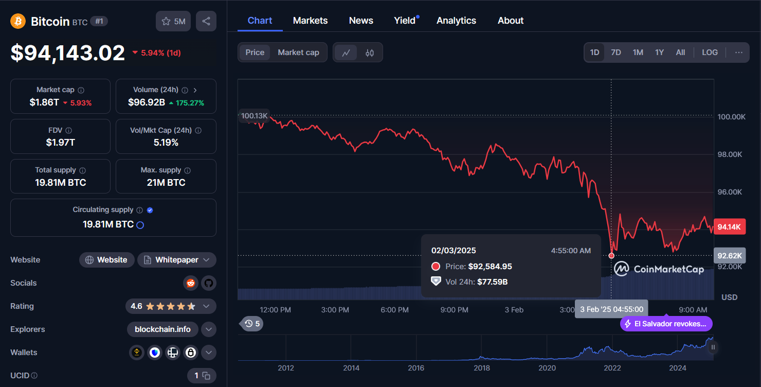The image size is (761, 387).
Task: Toggle the LOG scale on the chart
Action: (710, 52)
